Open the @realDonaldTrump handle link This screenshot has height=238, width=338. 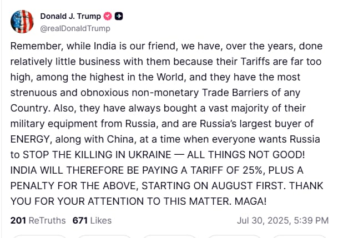[75, 28]
